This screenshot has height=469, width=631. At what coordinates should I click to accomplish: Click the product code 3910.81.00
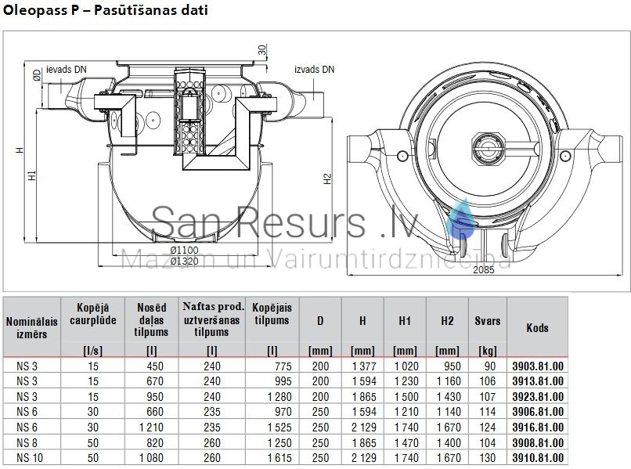538,458
